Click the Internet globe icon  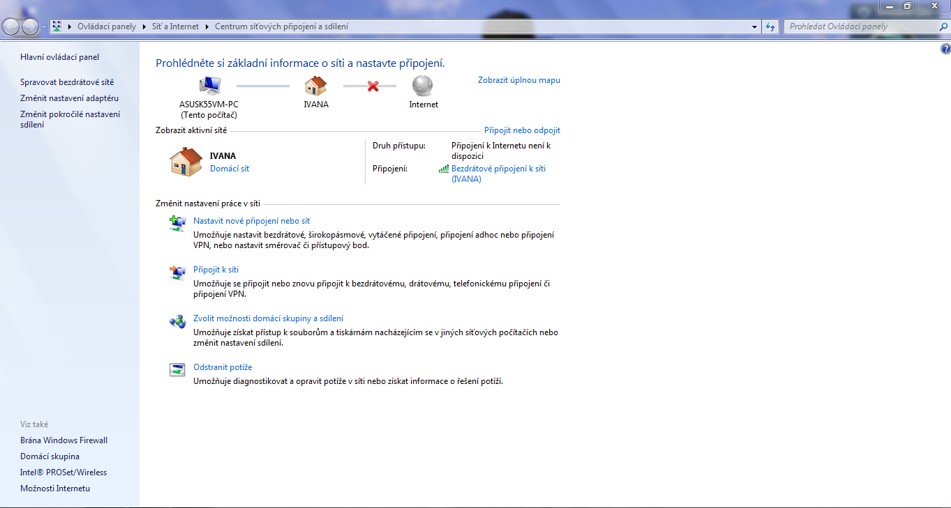click(423, 85)
